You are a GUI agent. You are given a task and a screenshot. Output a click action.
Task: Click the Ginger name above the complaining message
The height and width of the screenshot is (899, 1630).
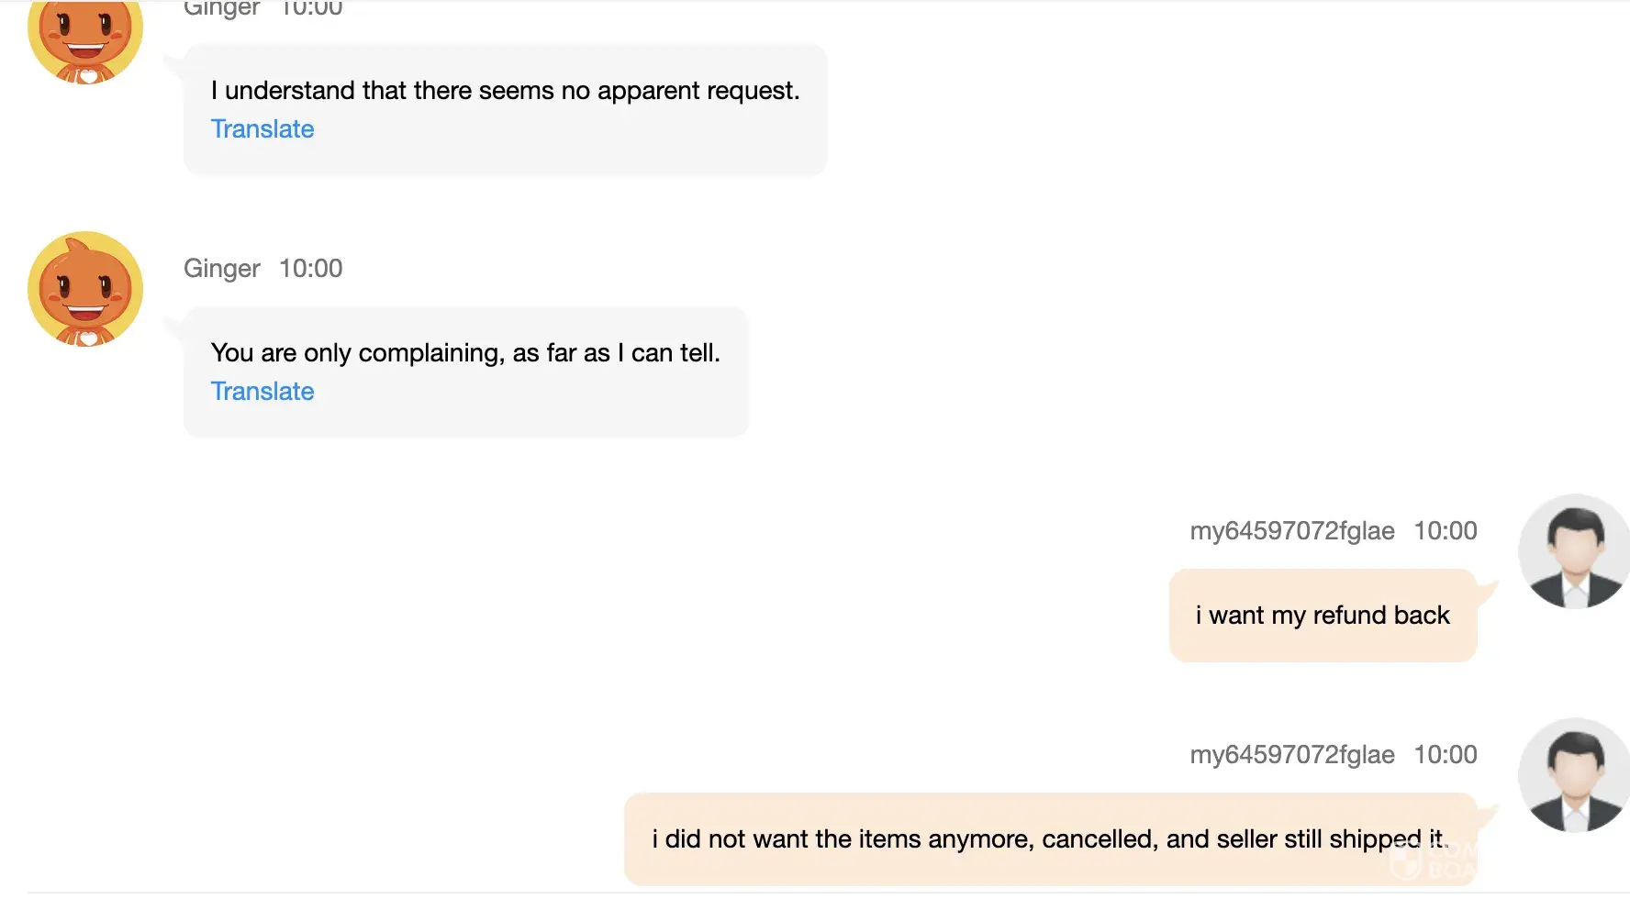point(222,269)
